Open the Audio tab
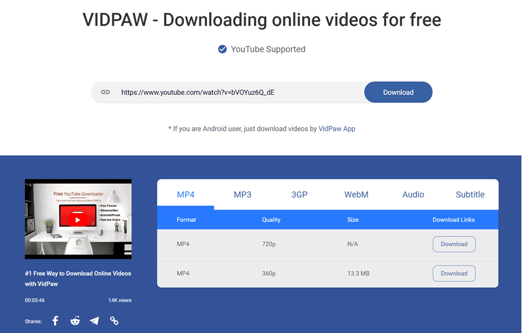 413,195
